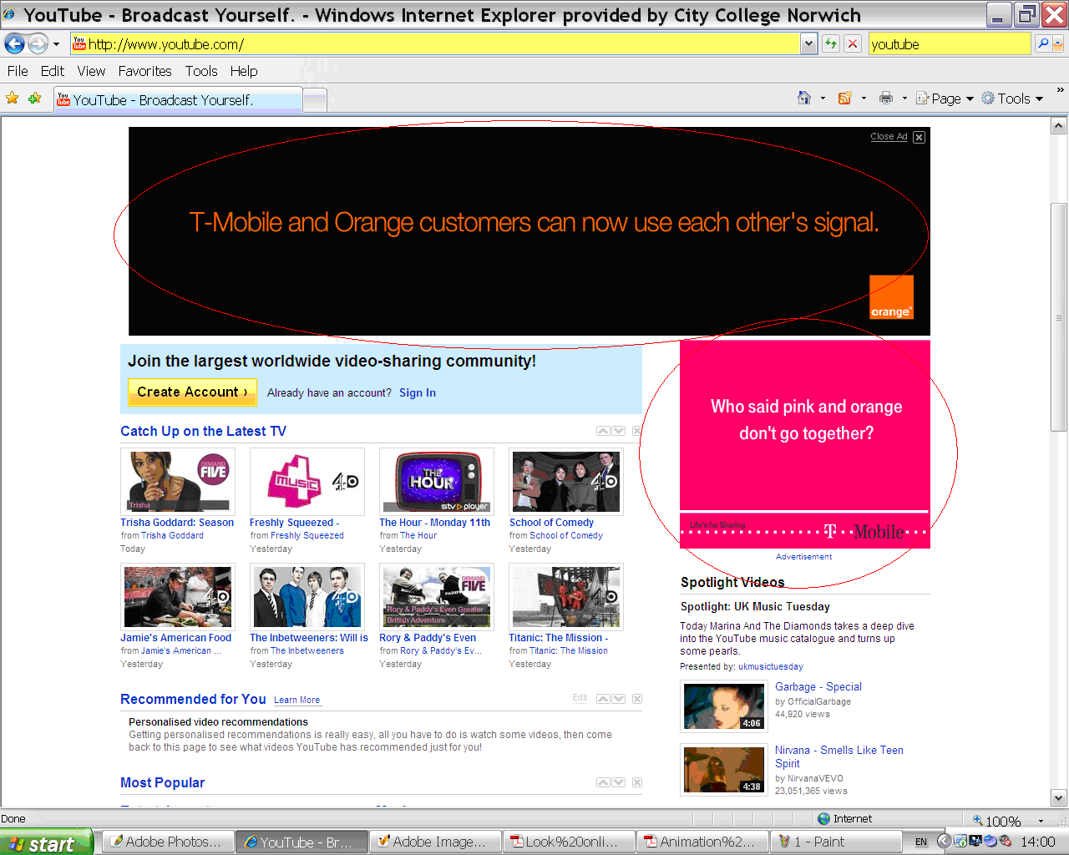1069x855 pixels.
Task: Click the page scrollbar up arrow
Action: [1059, 126]
